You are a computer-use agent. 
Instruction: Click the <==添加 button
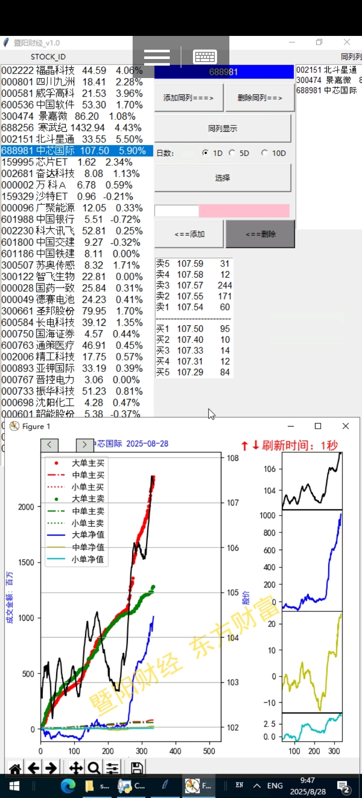click(x=189, y=234)
